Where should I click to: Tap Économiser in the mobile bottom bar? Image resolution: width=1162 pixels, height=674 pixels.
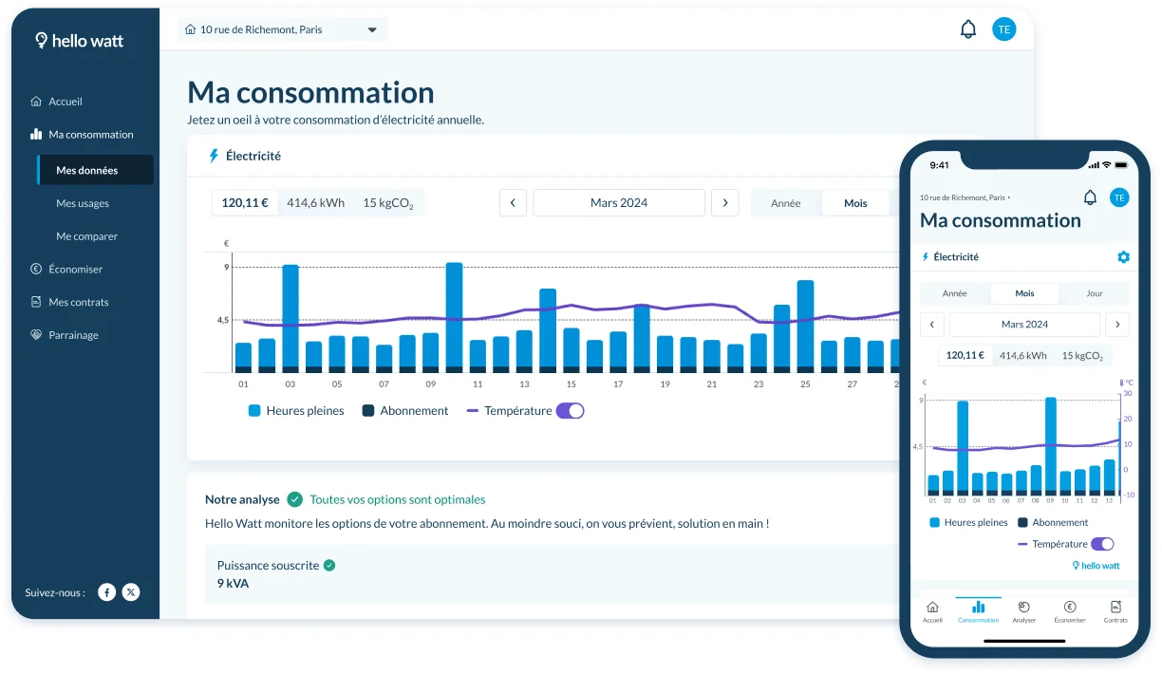[1069, 611]
